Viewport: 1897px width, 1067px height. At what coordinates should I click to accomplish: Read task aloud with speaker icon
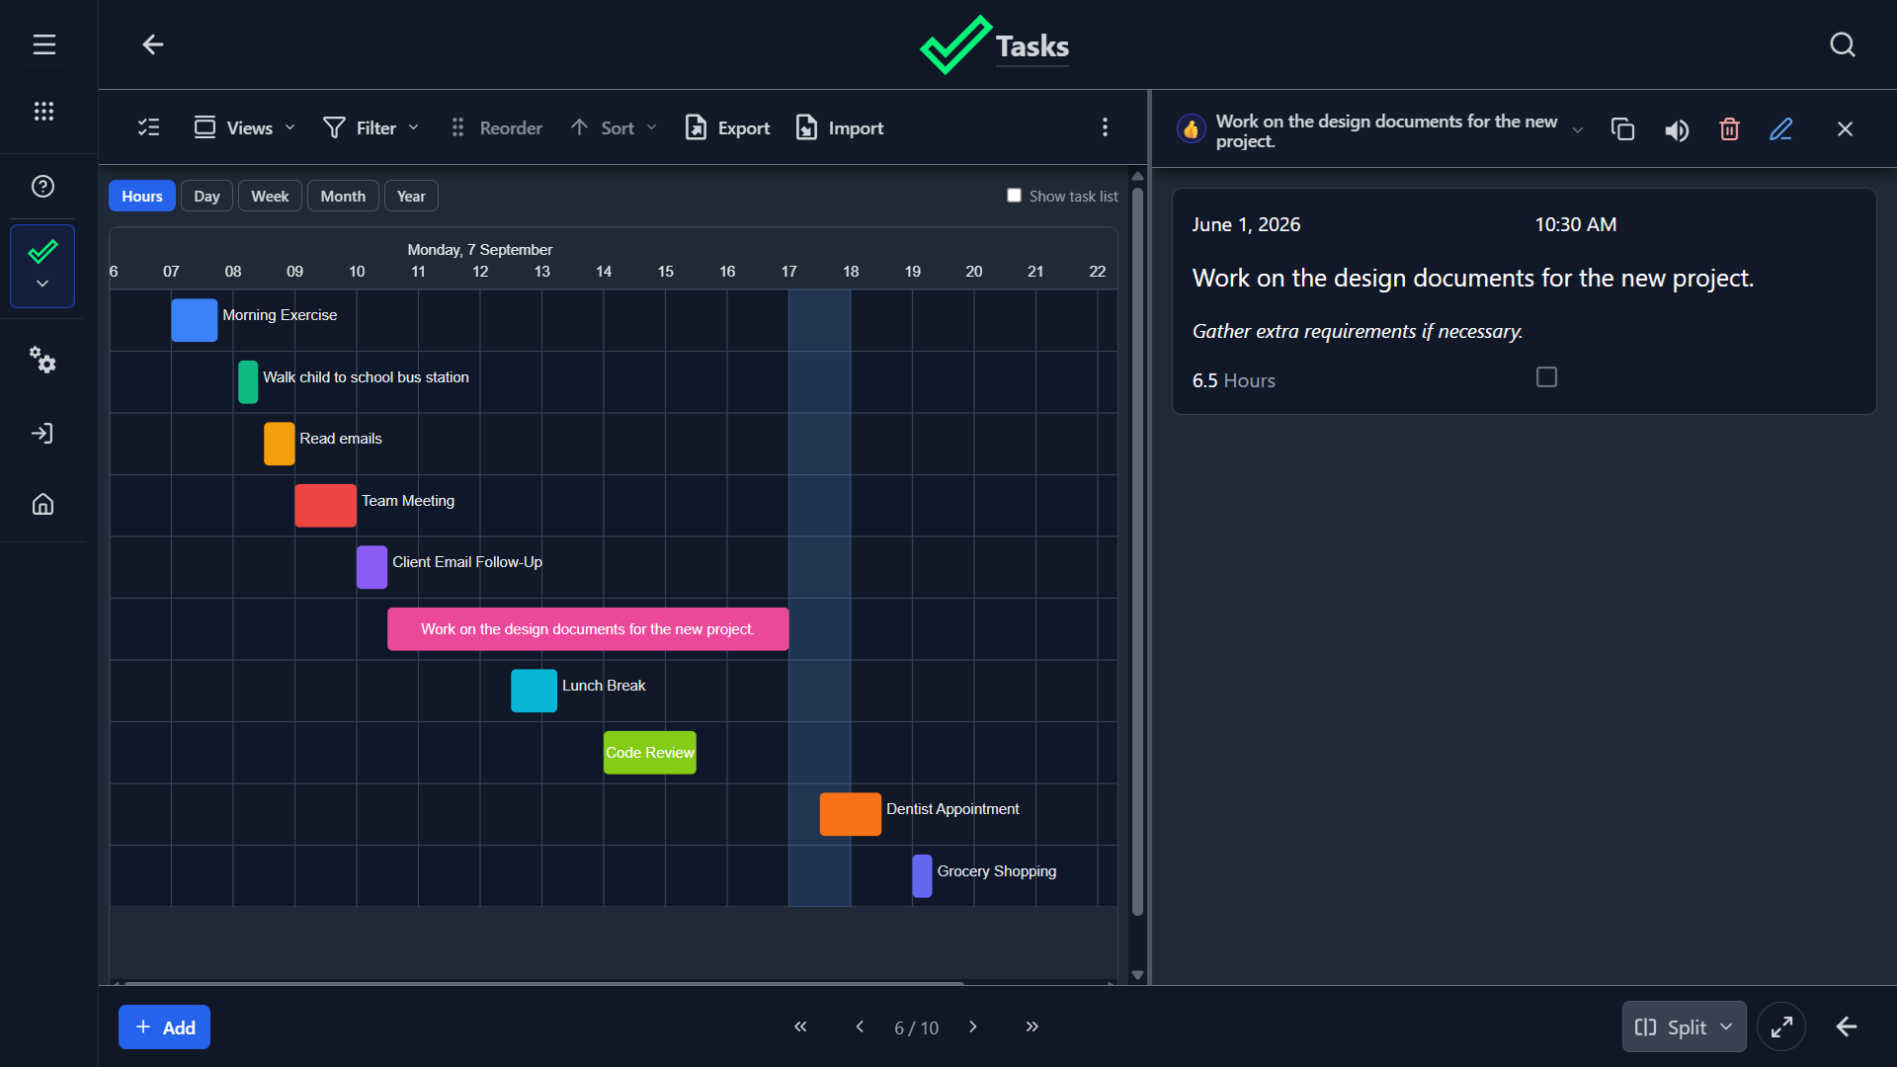click(1677, 130)
